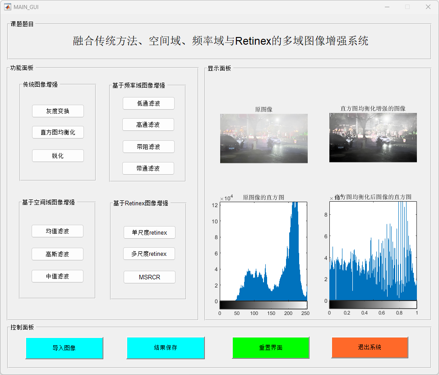The height and width of the screenshot is (375, 439).
Task: Run 单尺度retinex enhancement
Action: point(149,232)
